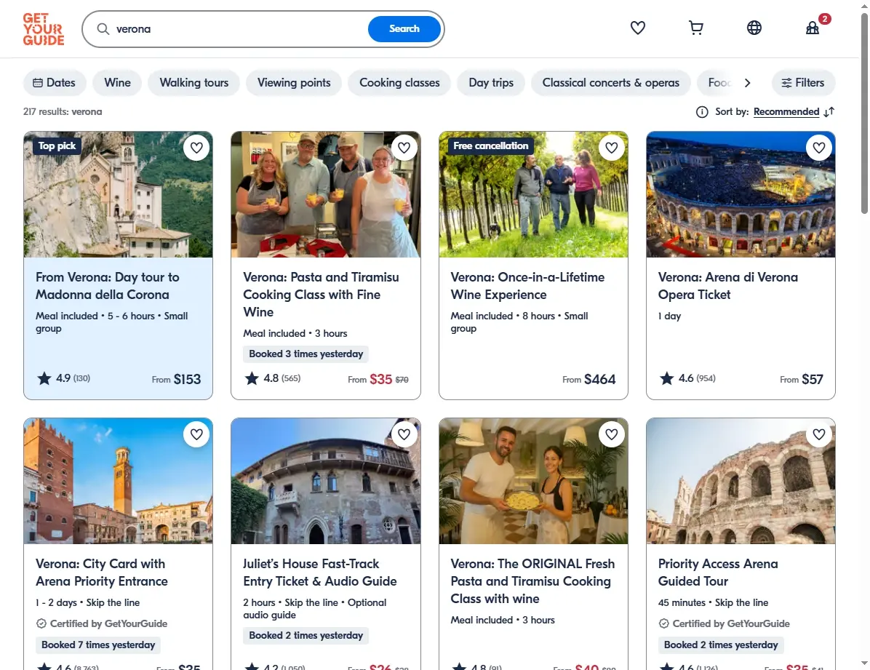
Task: Favorite the Arena di Verona Opera Ticket
Action: point(819,148)
